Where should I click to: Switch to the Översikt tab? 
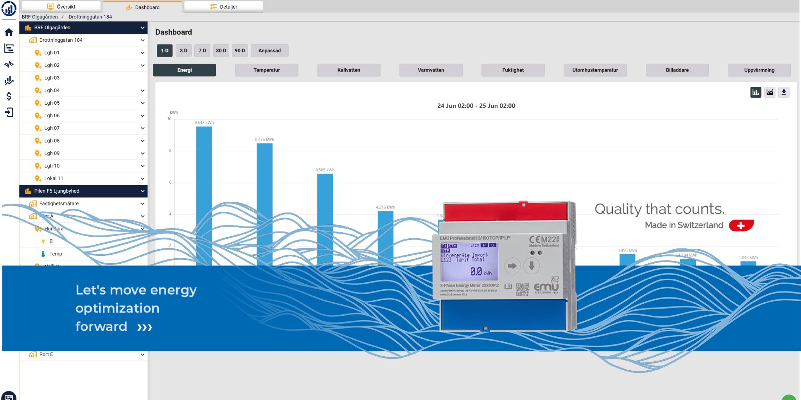click(x=61, y=7)
